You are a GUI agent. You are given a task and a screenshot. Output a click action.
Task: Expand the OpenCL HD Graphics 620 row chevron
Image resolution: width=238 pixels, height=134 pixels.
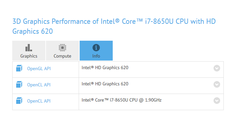click(217, 84)
